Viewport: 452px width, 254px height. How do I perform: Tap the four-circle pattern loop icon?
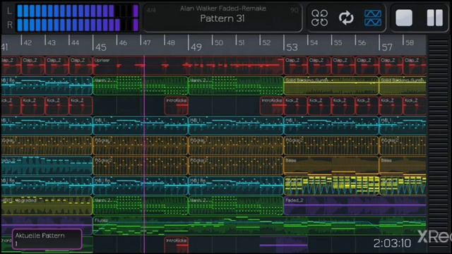pyautogui.click(x=319, y=18)
